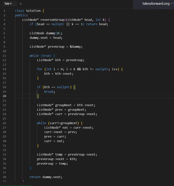Click 'temp = prevGroup->next;' on line 33

(x=76, y=155)
